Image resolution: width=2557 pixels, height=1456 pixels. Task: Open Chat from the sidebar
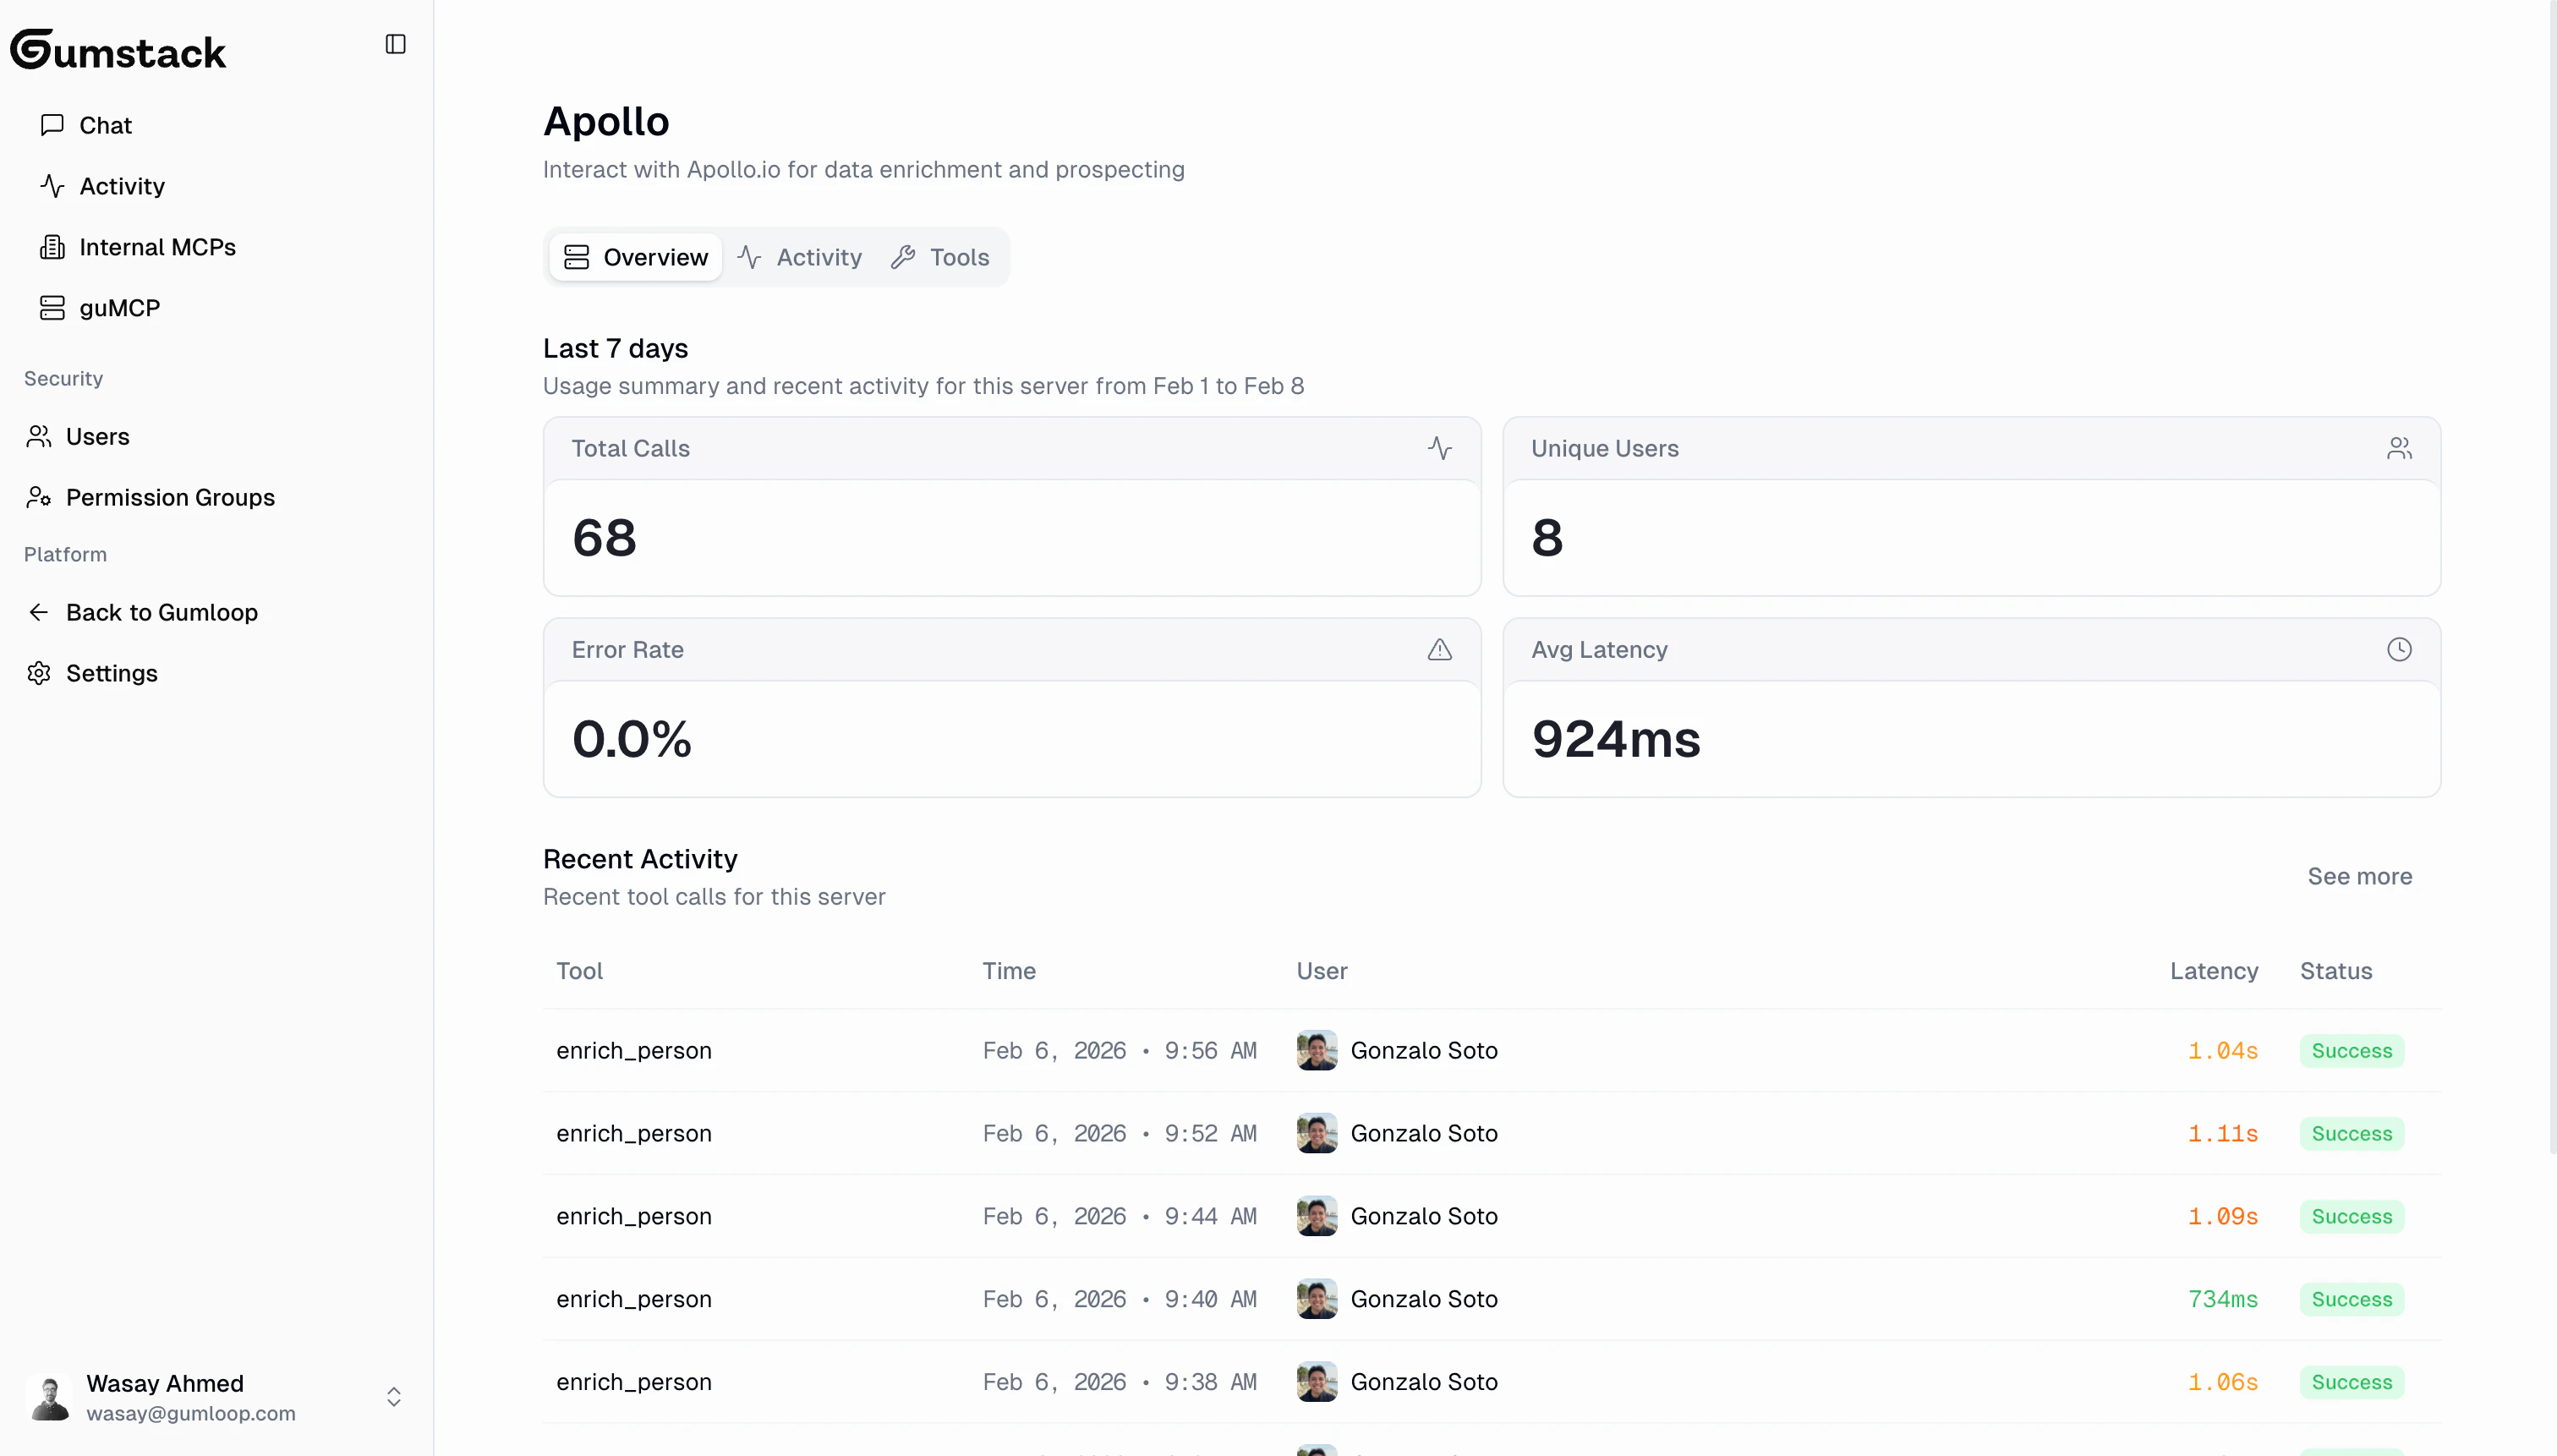(x=105, y=125)
